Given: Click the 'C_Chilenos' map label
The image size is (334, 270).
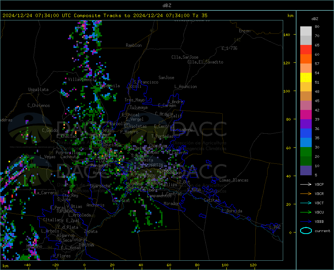Looking at the screenshot, I should coord(39,105).
